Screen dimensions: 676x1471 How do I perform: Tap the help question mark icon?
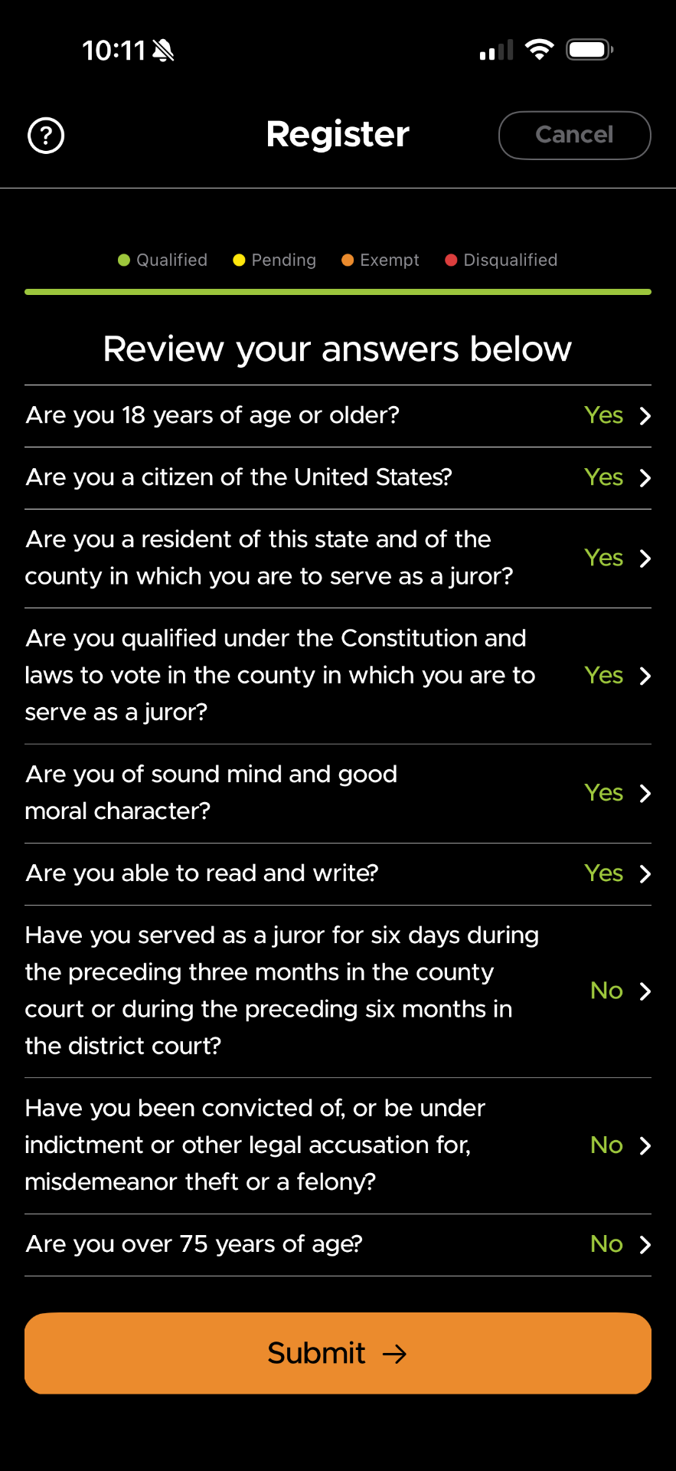[46, 136]
